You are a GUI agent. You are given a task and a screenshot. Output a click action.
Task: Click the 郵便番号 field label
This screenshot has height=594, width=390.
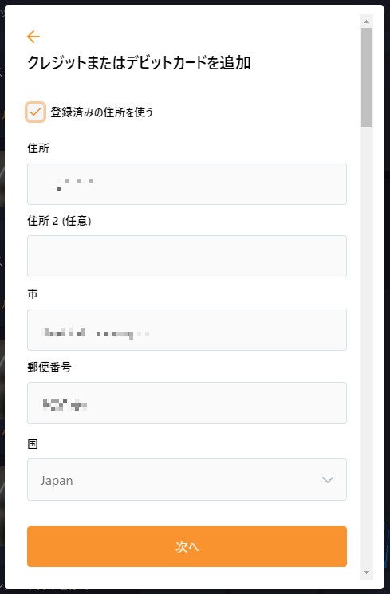(x=49, y=367)
